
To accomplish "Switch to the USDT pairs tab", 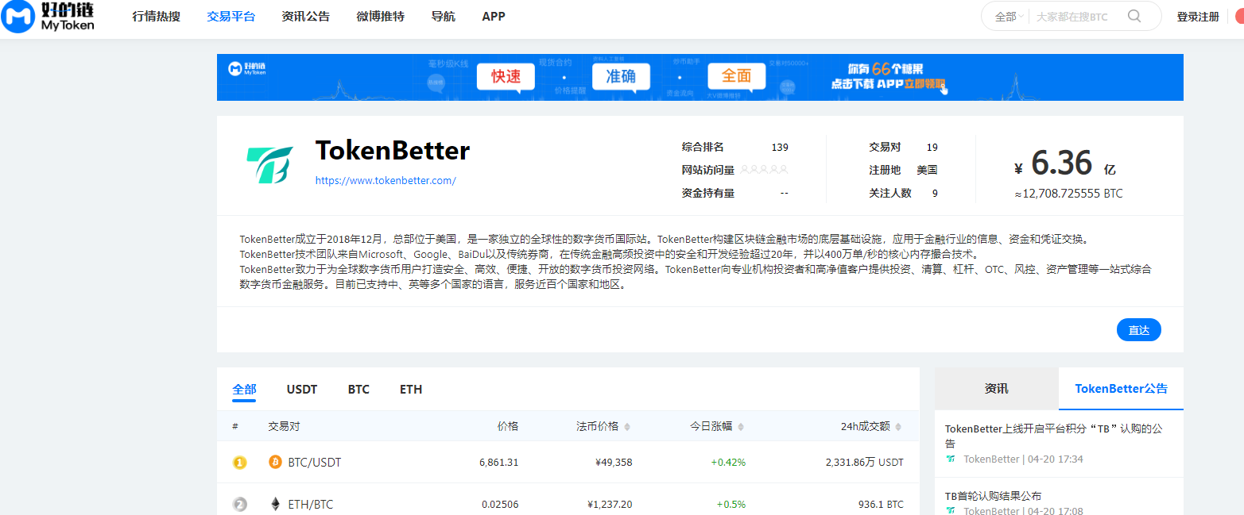I will point(301,390).
